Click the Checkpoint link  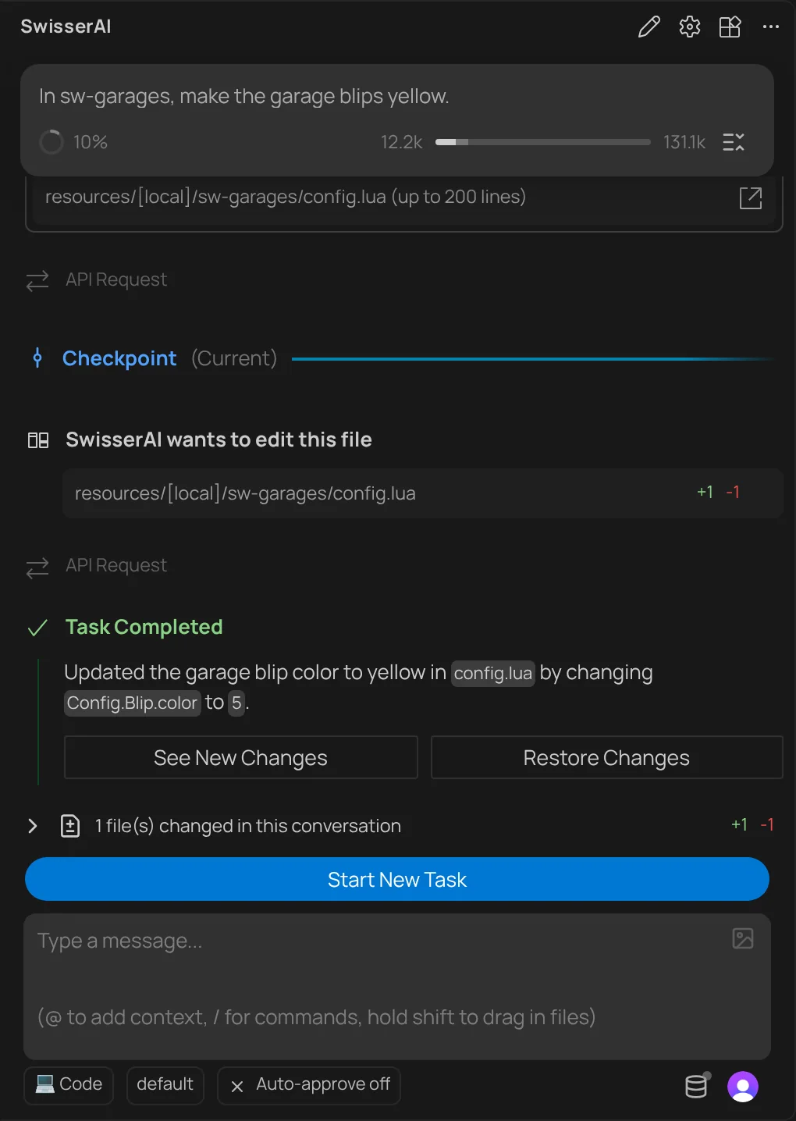119,358
